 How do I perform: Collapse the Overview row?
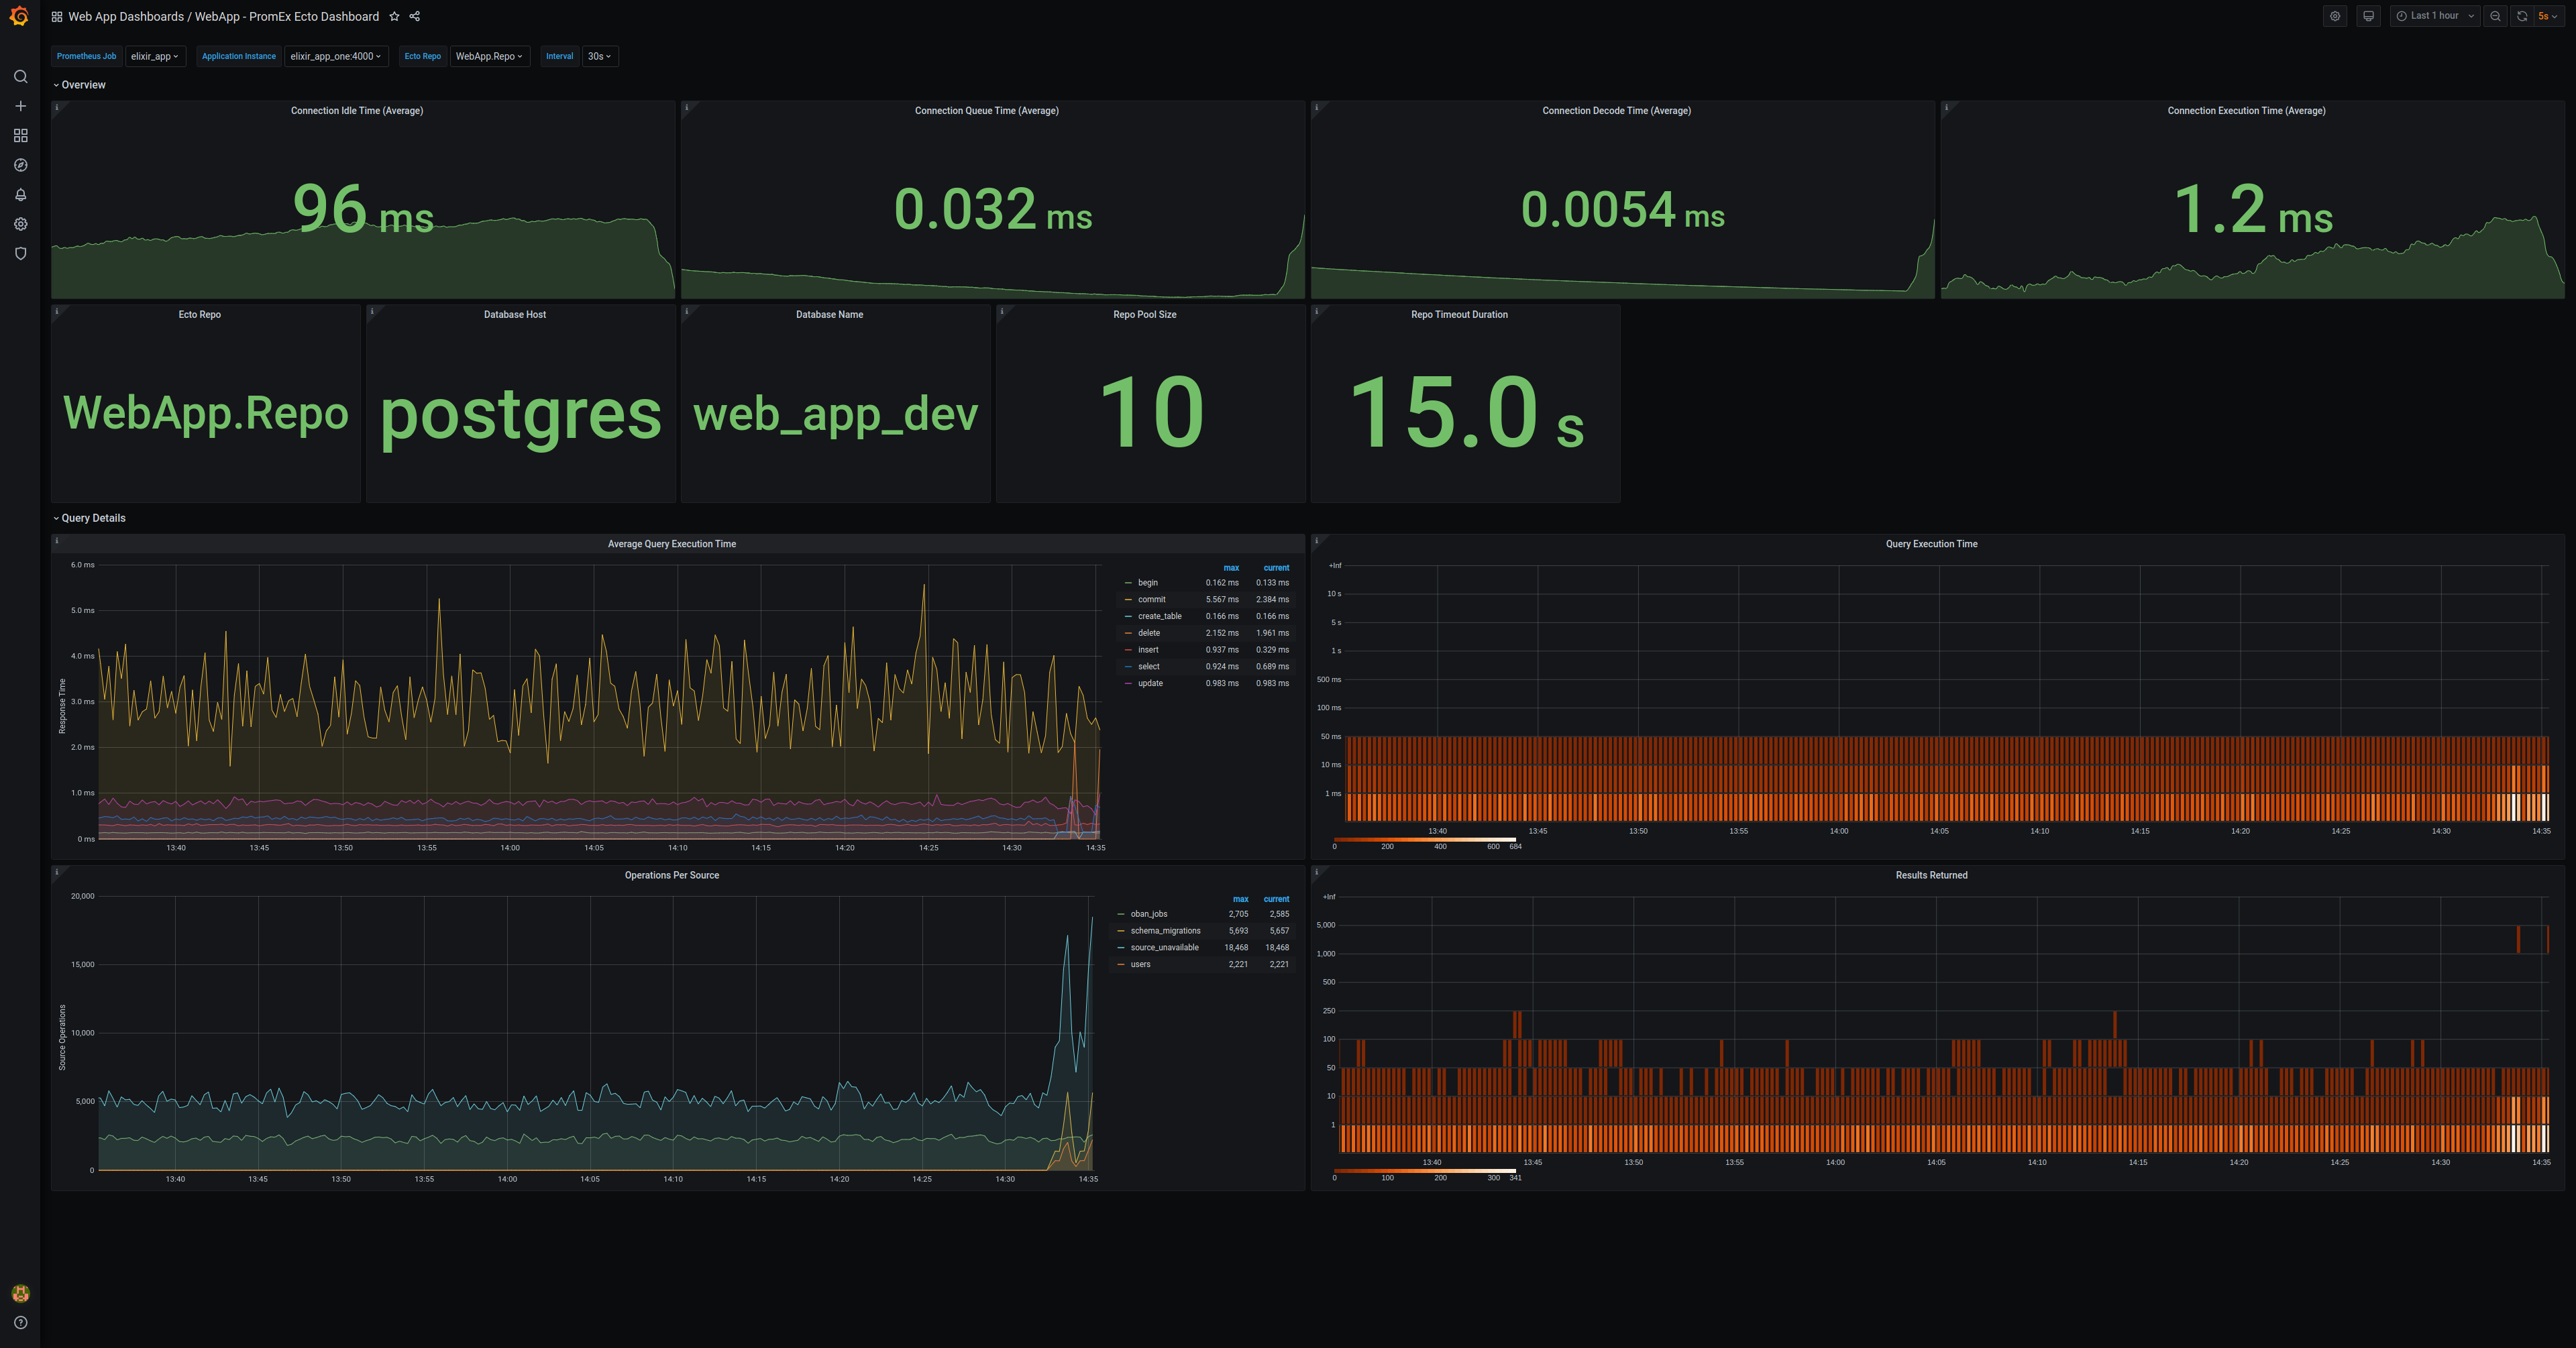coord(80,85)
